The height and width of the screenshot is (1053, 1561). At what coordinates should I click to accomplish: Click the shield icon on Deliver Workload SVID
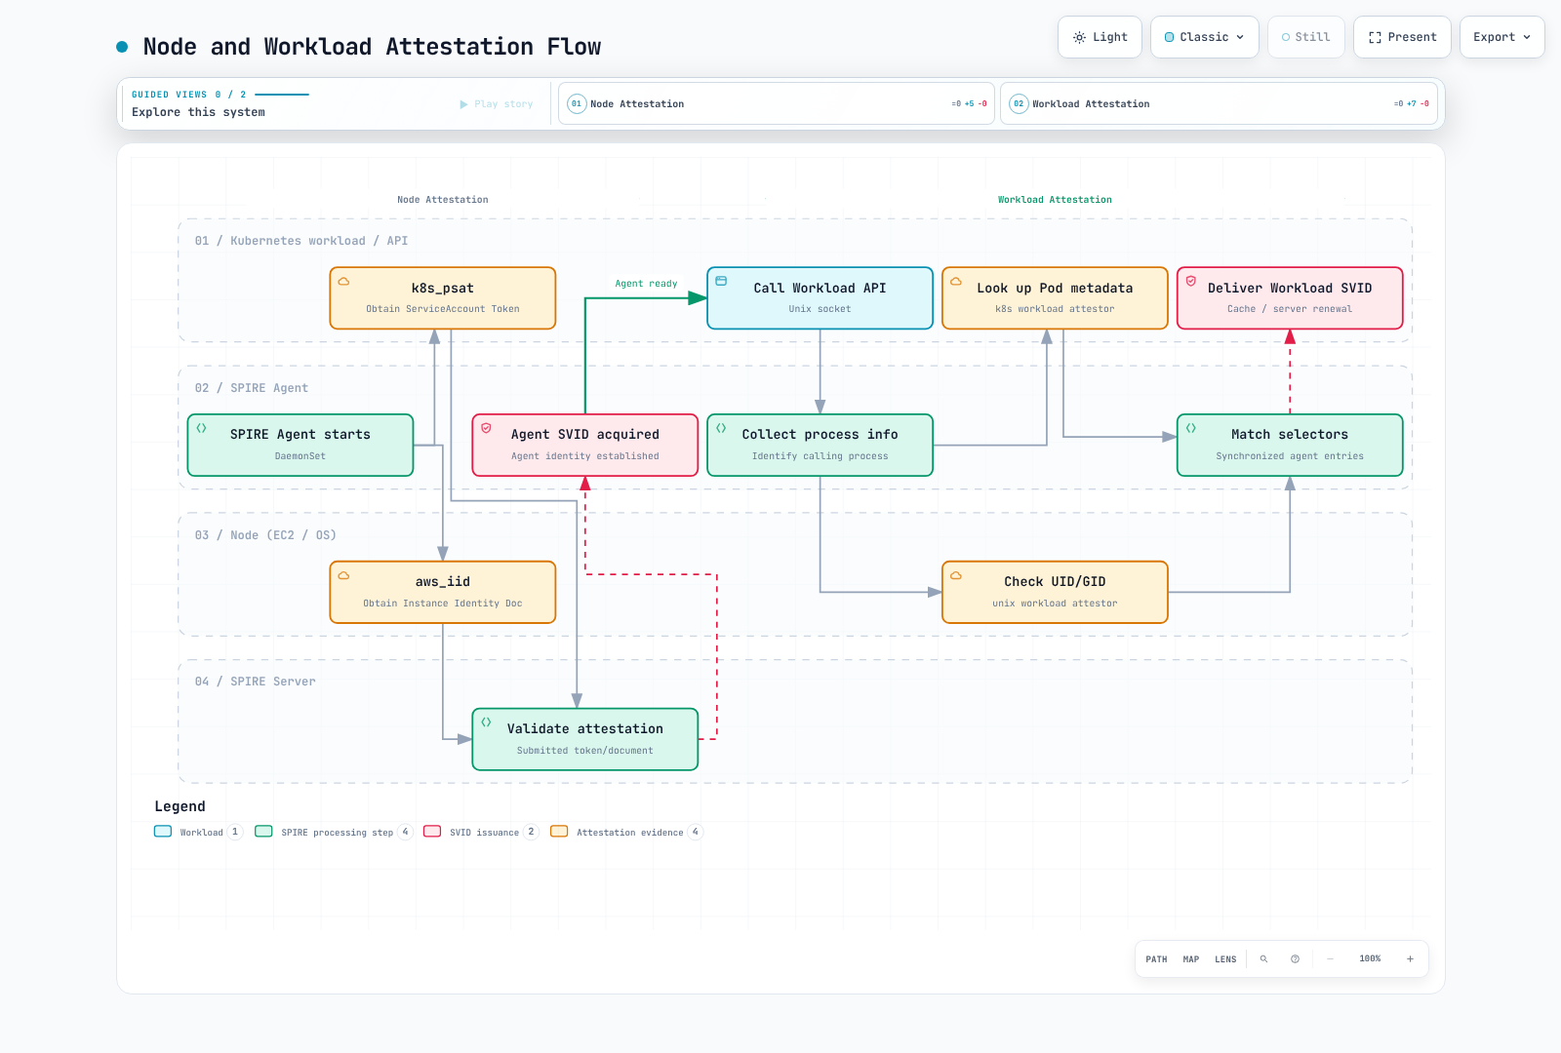[1191, 281]
